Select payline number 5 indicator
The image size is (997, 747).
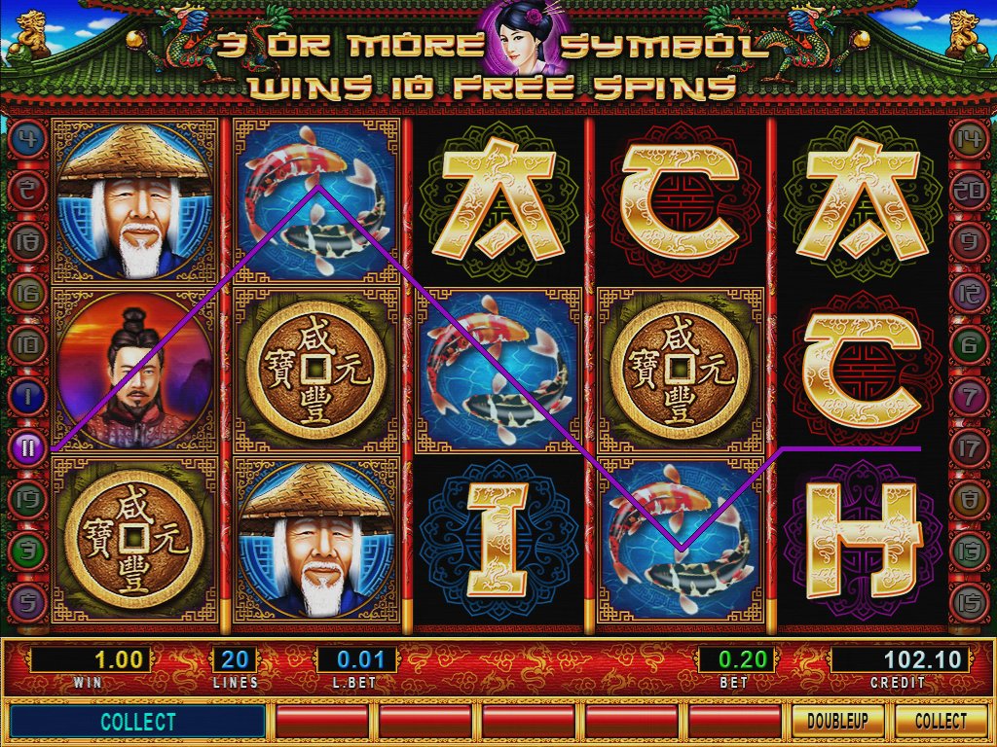[x=28, y=602]
